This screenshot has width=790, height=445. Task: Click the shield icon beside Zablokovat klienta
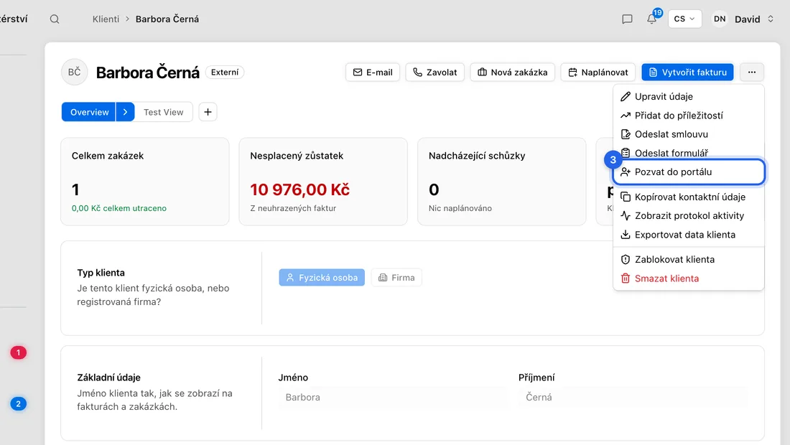click(x=626, y=260)
